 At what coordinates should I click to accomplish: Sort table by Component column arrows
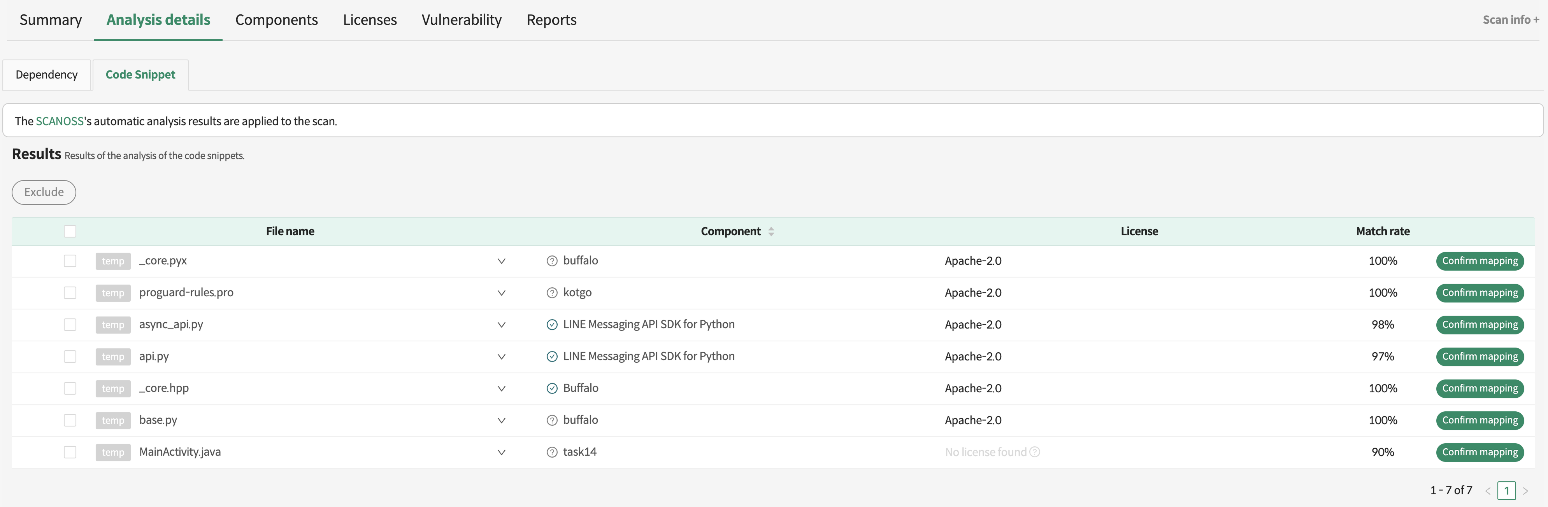point(771,232)
